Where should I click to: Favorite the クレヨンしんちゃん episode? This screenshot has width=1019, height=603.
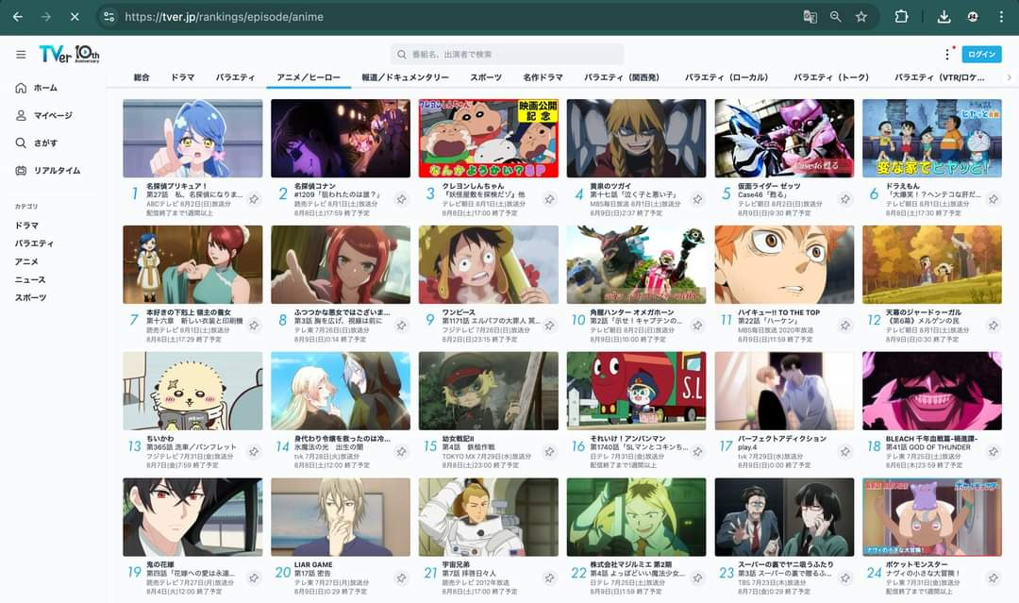coord(550,199)
